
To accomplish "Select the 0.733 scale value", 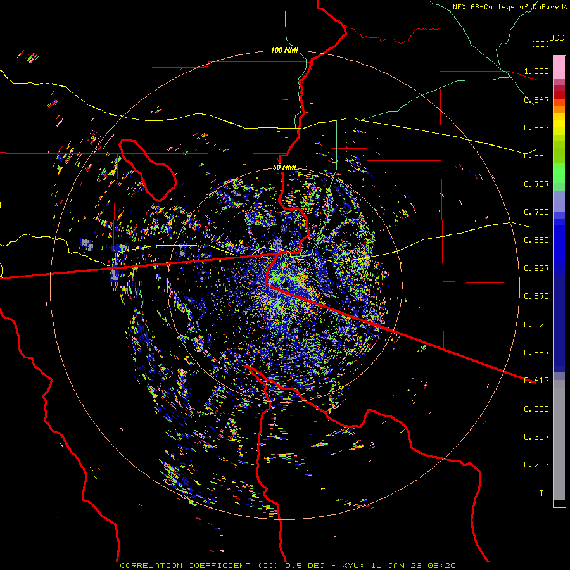I will pos(536,212).
